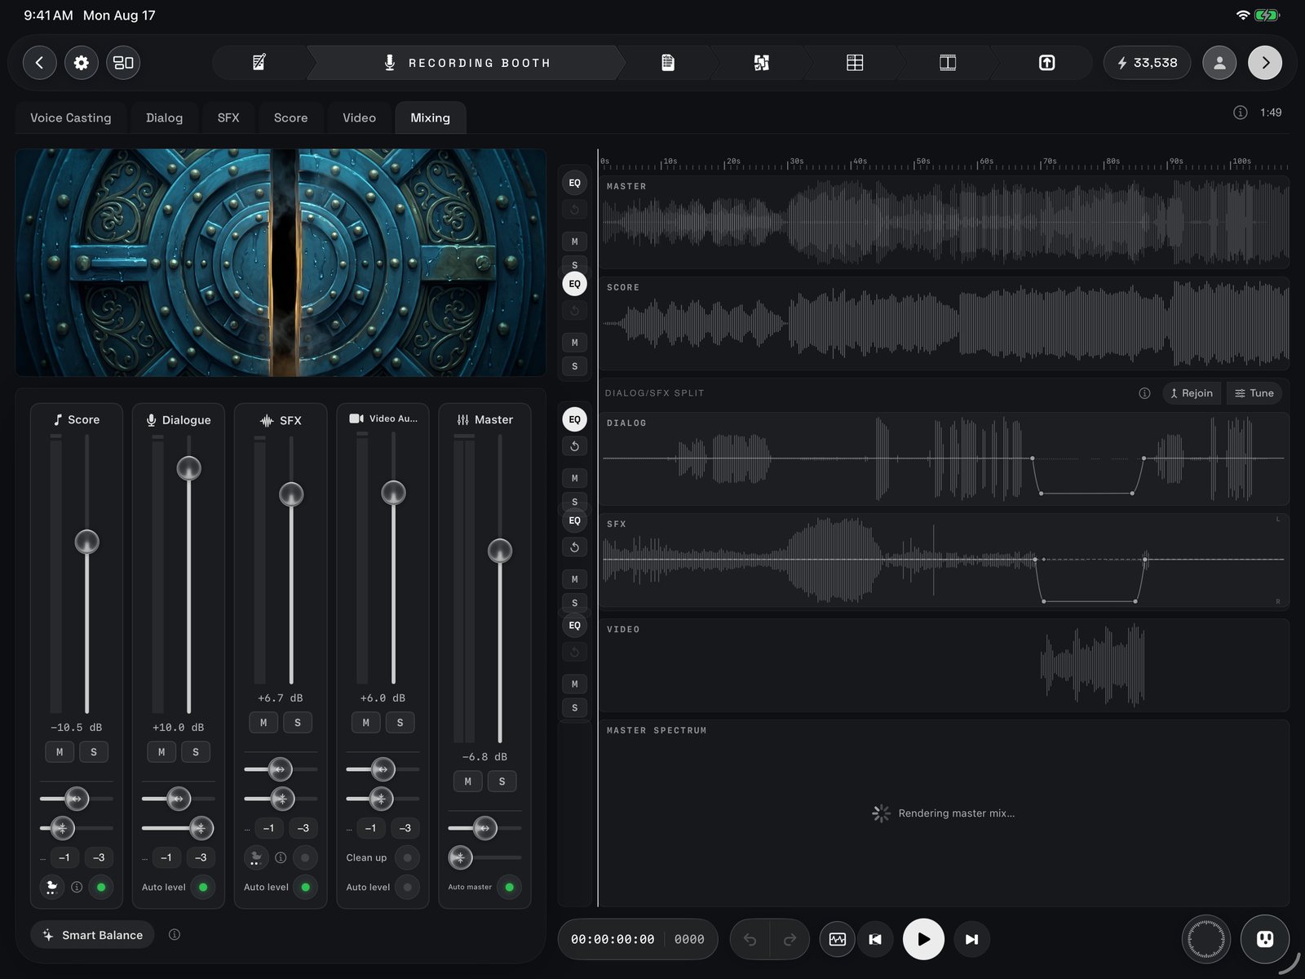The image size is (1305, 979).
Task: Open the film strip step icon
Action: pos(948,63)
